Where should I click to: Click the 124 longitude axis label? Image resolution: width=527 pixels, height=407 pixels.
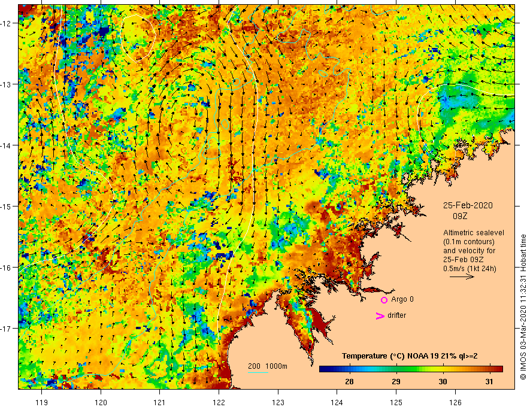click(337, 402)
